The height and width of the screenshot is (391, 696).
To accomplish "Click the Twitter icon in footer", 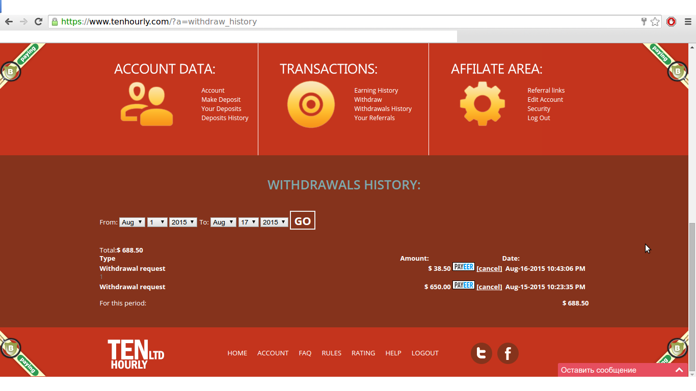I will pos(481,353).
